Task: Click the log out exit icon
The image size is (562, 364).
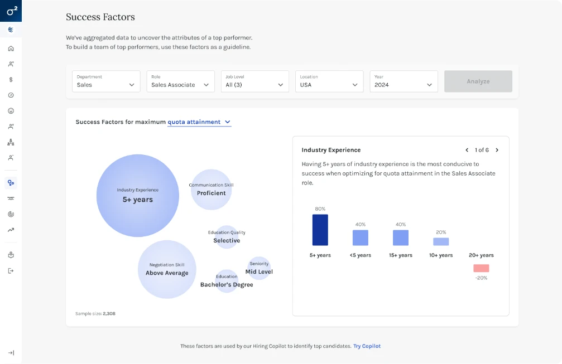Action: [11, 271]
